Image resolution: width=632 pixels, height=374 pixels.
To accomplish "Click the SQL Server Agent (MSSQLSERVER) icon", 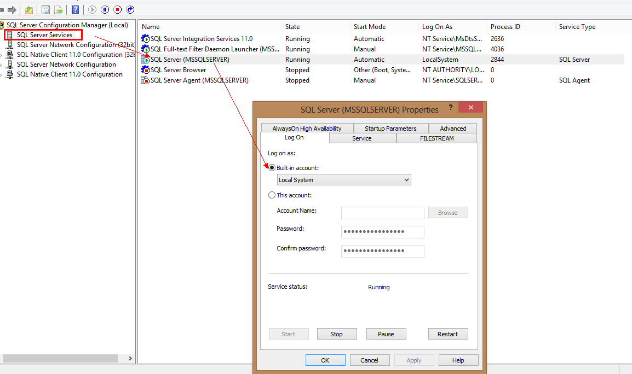I will [x=145, y=80].
